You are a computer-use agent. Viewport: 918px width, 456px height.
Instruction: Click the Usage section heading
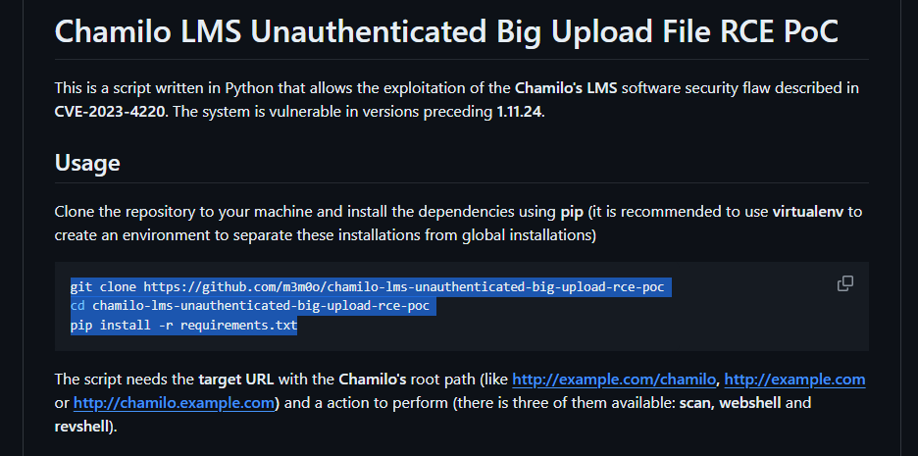pyautogui.click(x=87, y=163)
